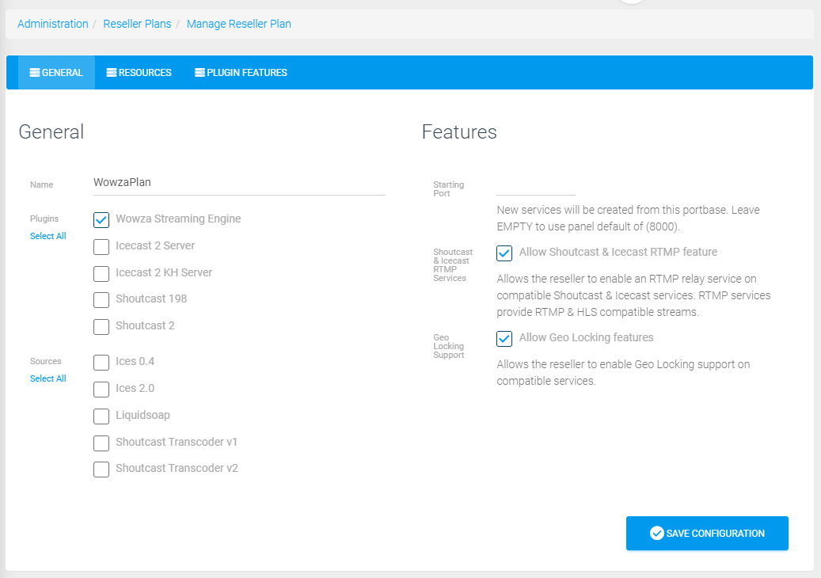Click the Features section heading
Image resolution: width=821 pixels, height=578 pixels.
459,132
